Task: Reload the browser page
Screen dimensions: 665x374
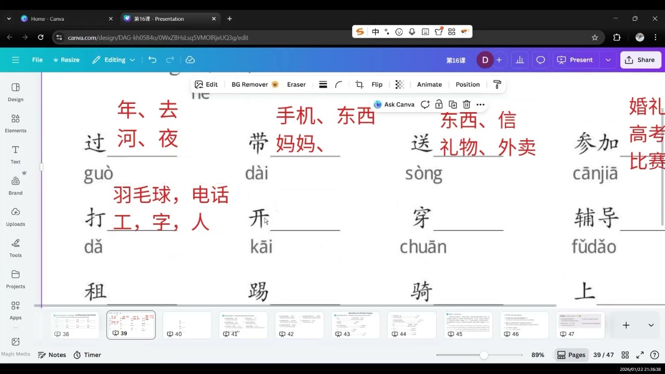Action: 41,37
